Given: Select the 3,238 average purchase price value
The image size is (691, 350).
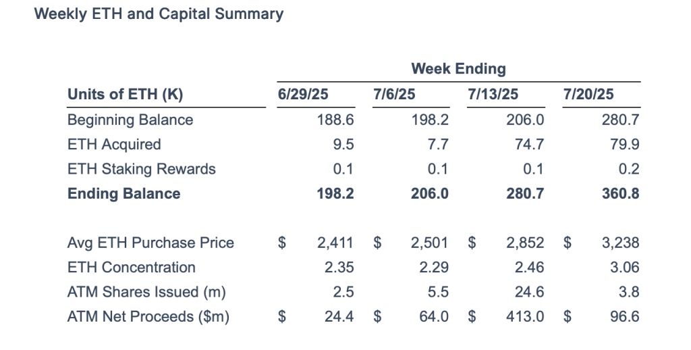Looking at the screenshot, I should click(620, 243).
